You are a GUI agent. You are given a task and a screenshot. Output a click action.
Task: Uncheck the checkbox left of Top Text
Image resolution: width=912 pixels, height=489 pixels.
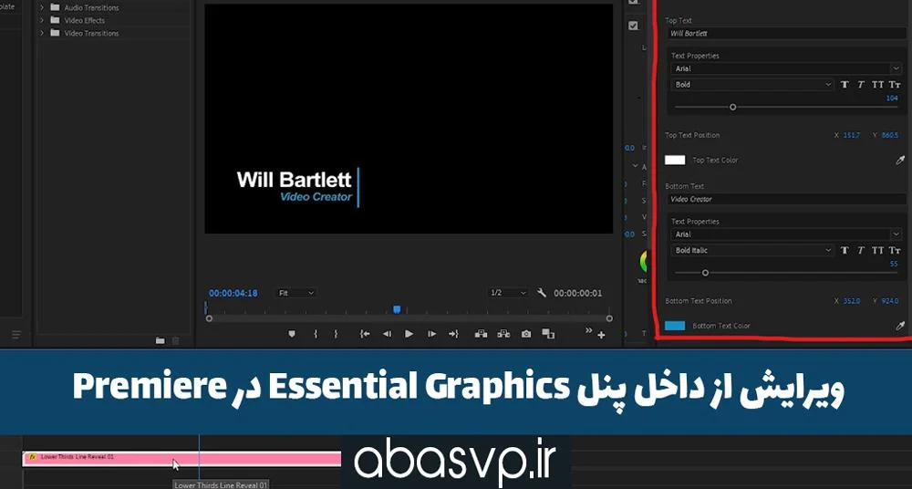click(634, 26)
